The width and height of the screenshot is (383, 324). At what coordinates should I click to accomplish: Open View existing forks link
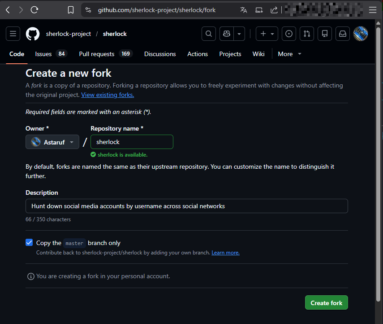[x=108, y=95]
